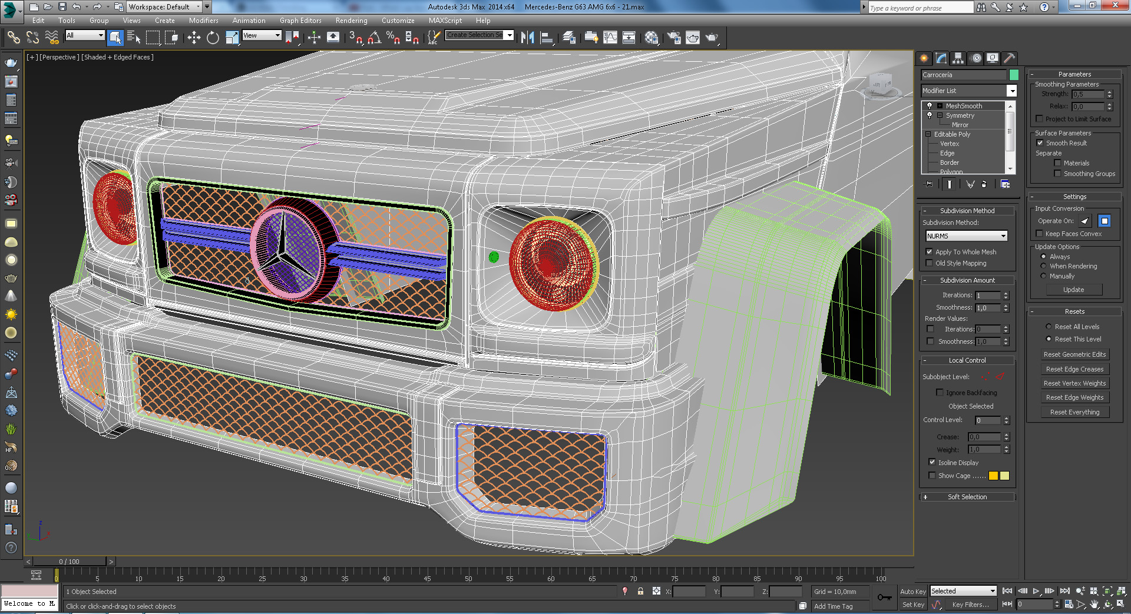Image resolution: width=1131 pixels, height=614 pixels.
Task: Expand the Soft Selection rollout
Action: point(967,497)
